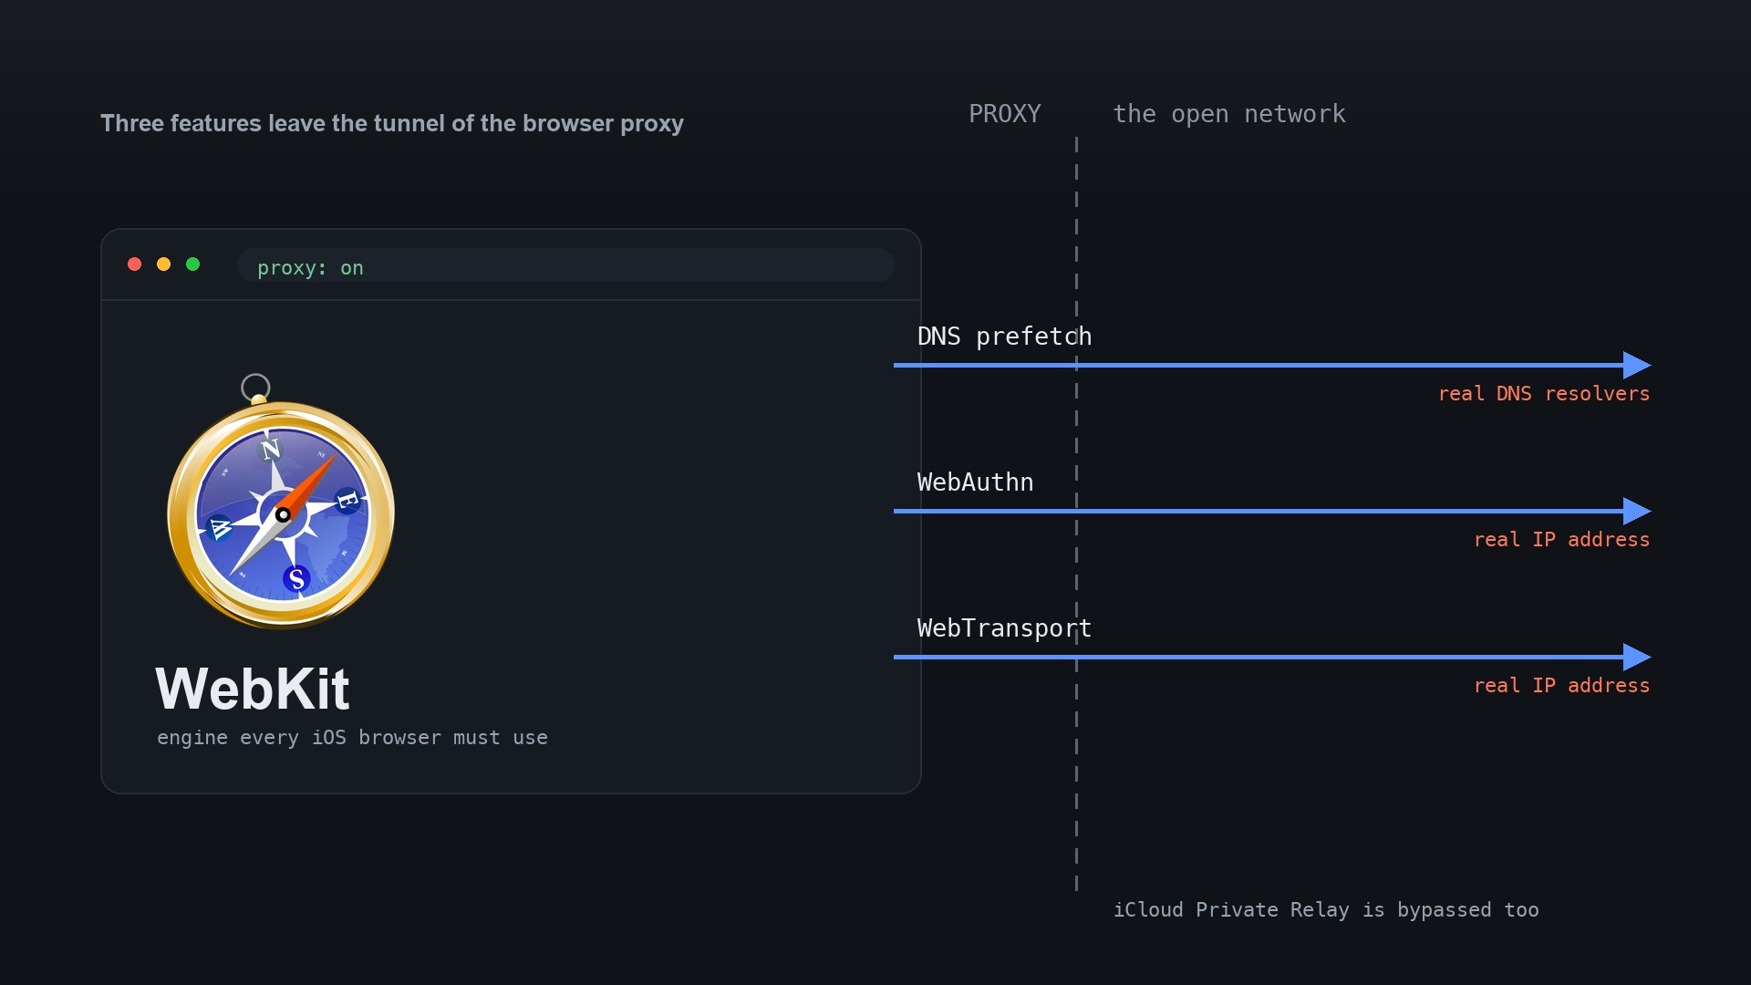The height and width of the screenshot is (985, 1751).
Task: Click the yellow minimize dot
Action: pos(164,264)
